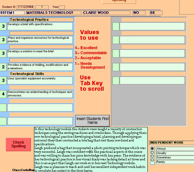The height and width of the screenshot is (172, 194).
Task: Click grade box for Uses specialist equipment
Action: pos(3,80)
